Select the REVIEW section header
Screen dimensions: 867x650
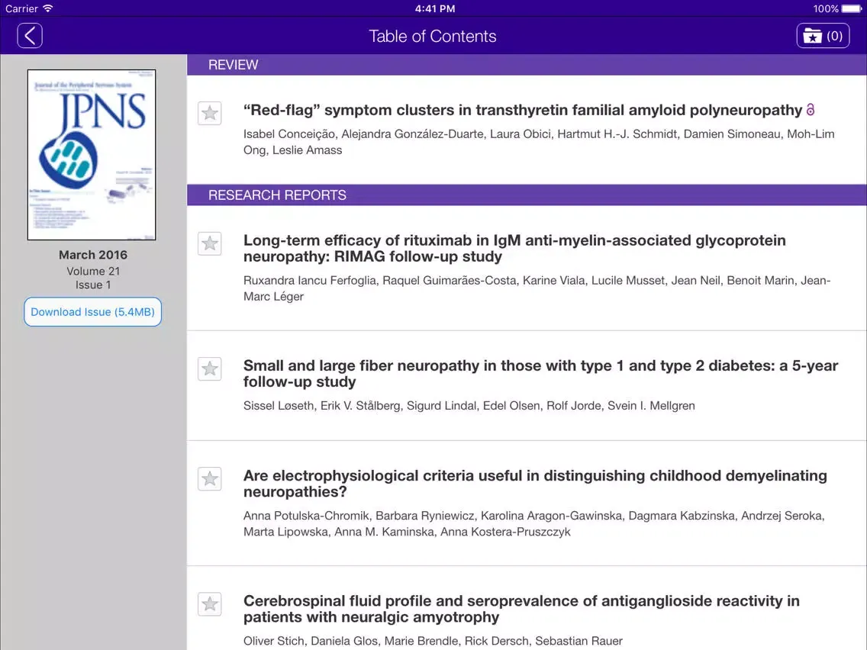234,65
